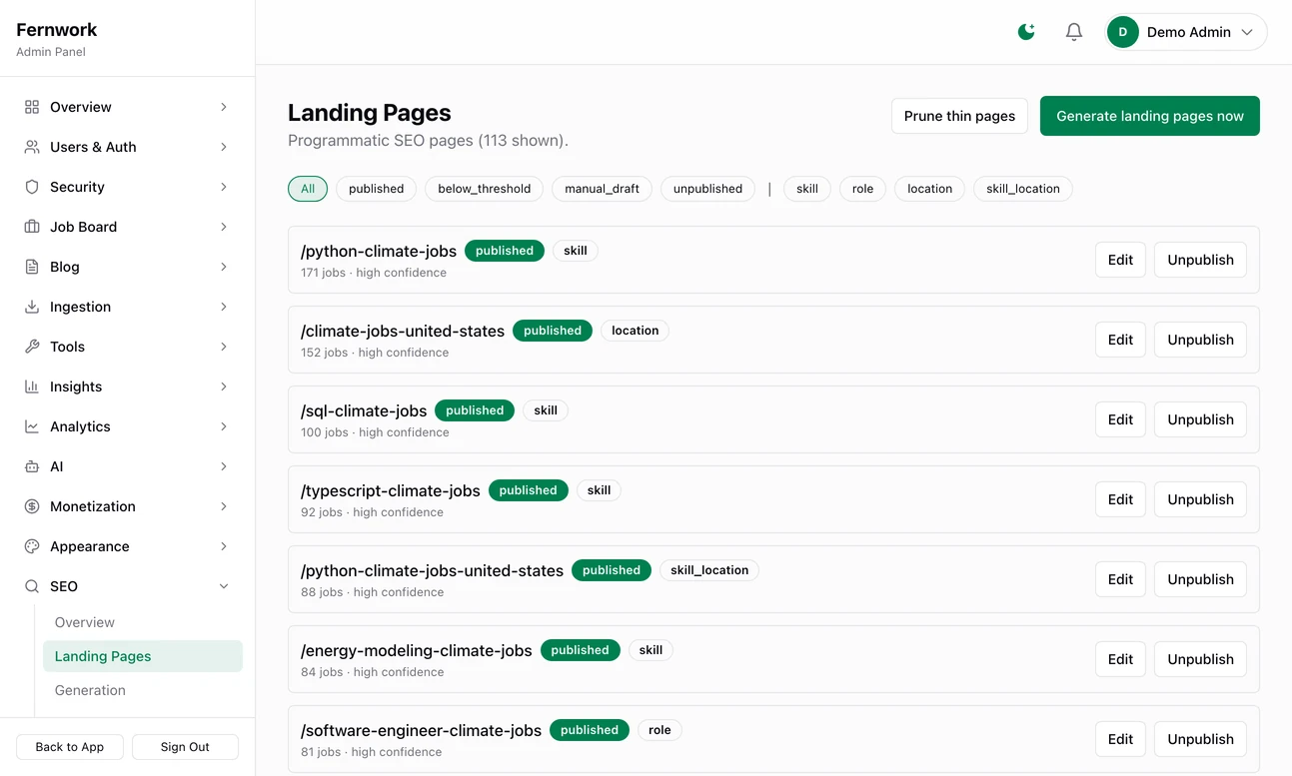Filter by published status
The height and width of the screenshot is (776, 1292).
click(376, 189)
